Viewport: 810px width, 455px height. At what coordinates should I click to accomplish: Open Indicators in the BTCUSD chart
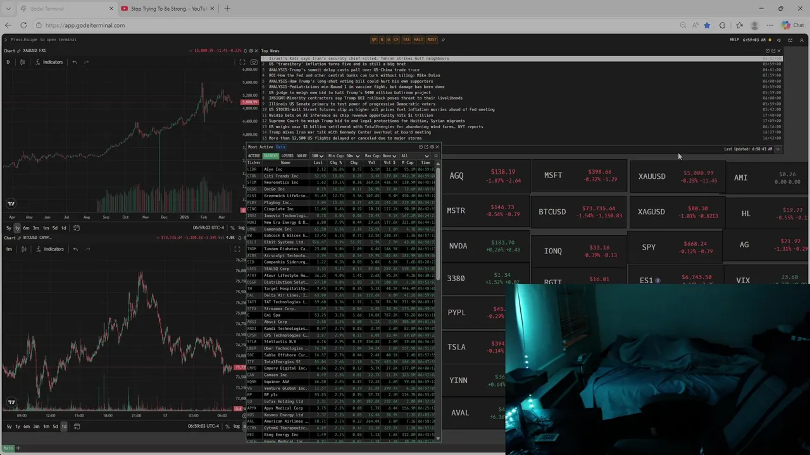pyautogui.click(x=50, y=249)
